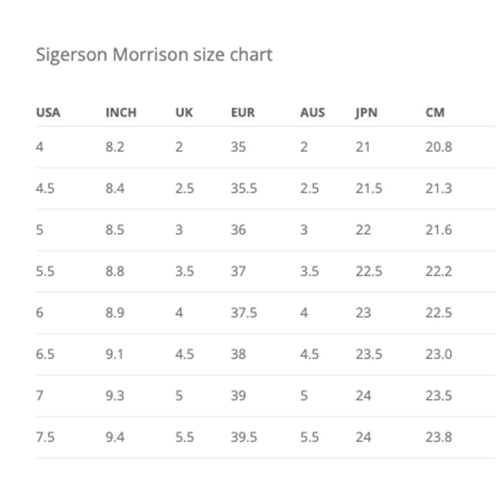Click EUR size 39.5 cell
This screenshot has height=502, width=502.
[244, 437]
